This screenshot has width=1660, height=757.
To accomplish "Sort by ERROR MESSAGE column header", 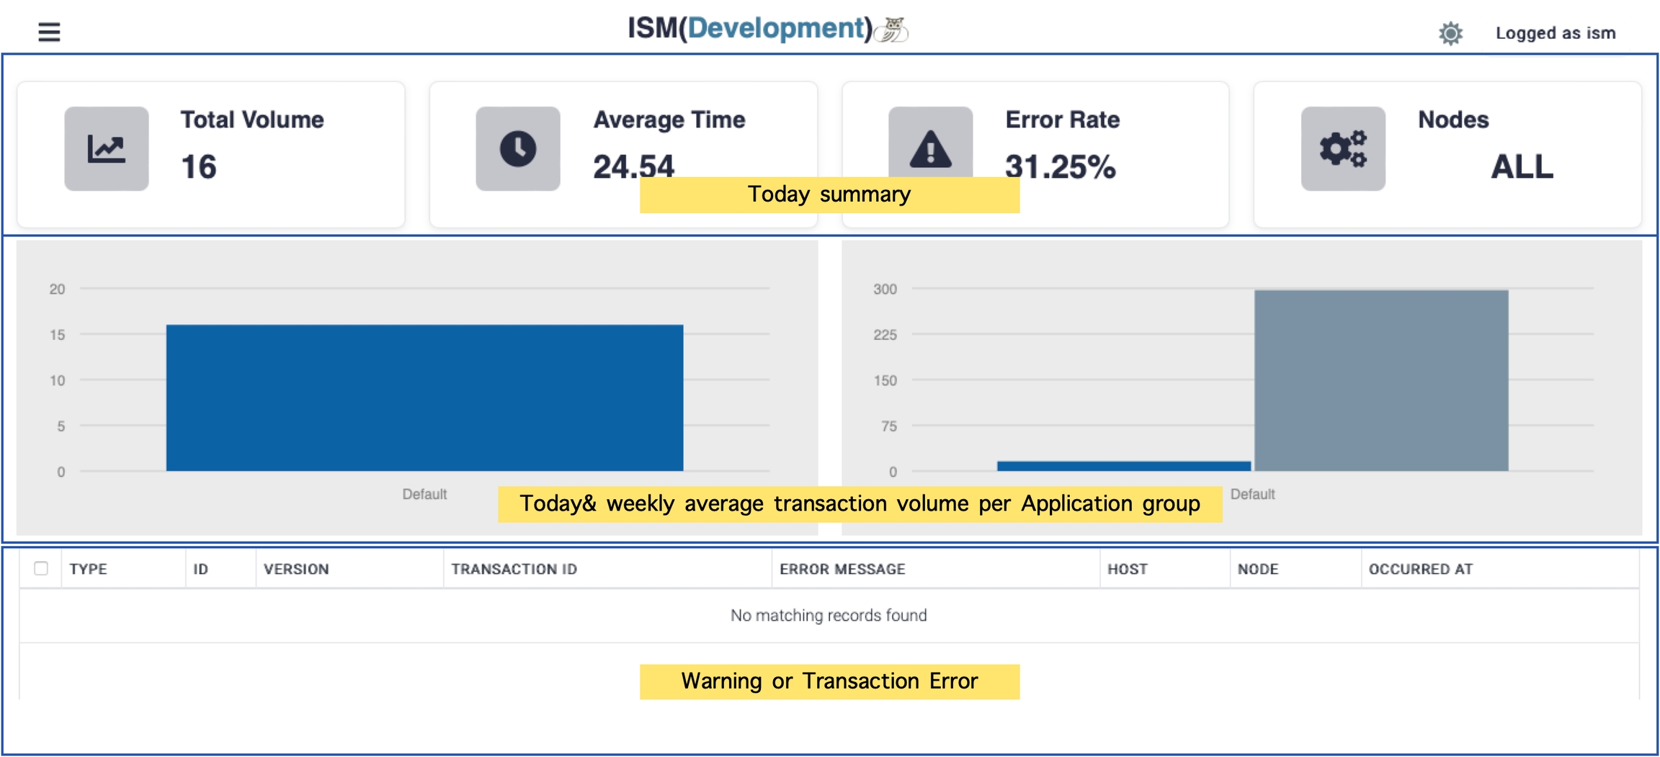I will 842,569.
